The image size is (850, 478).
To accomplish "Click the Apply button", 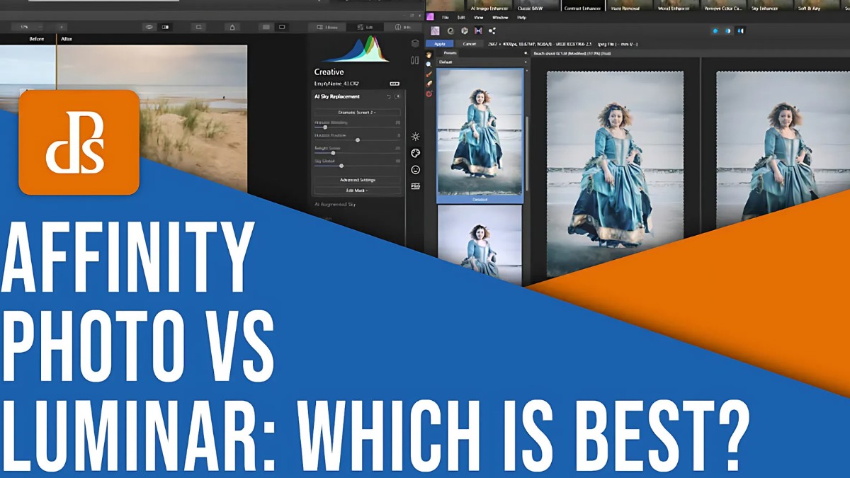I will [x=439, y=43].
